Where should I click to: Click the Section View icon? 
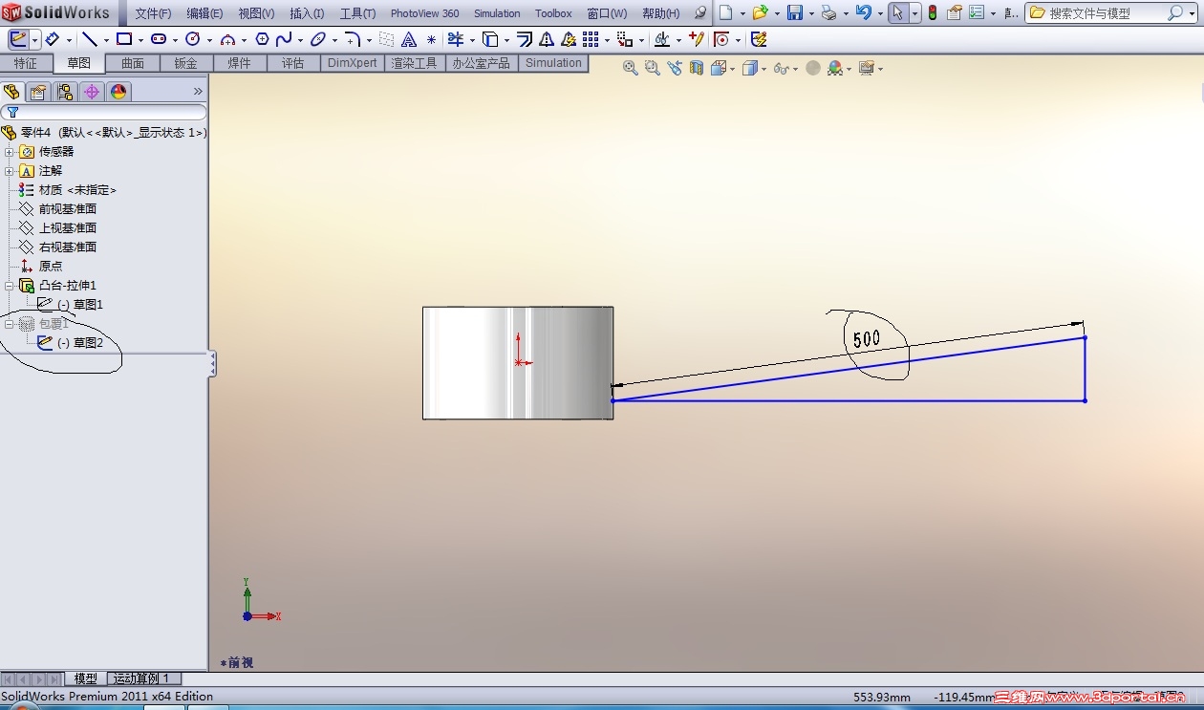(x=697, y=68)
